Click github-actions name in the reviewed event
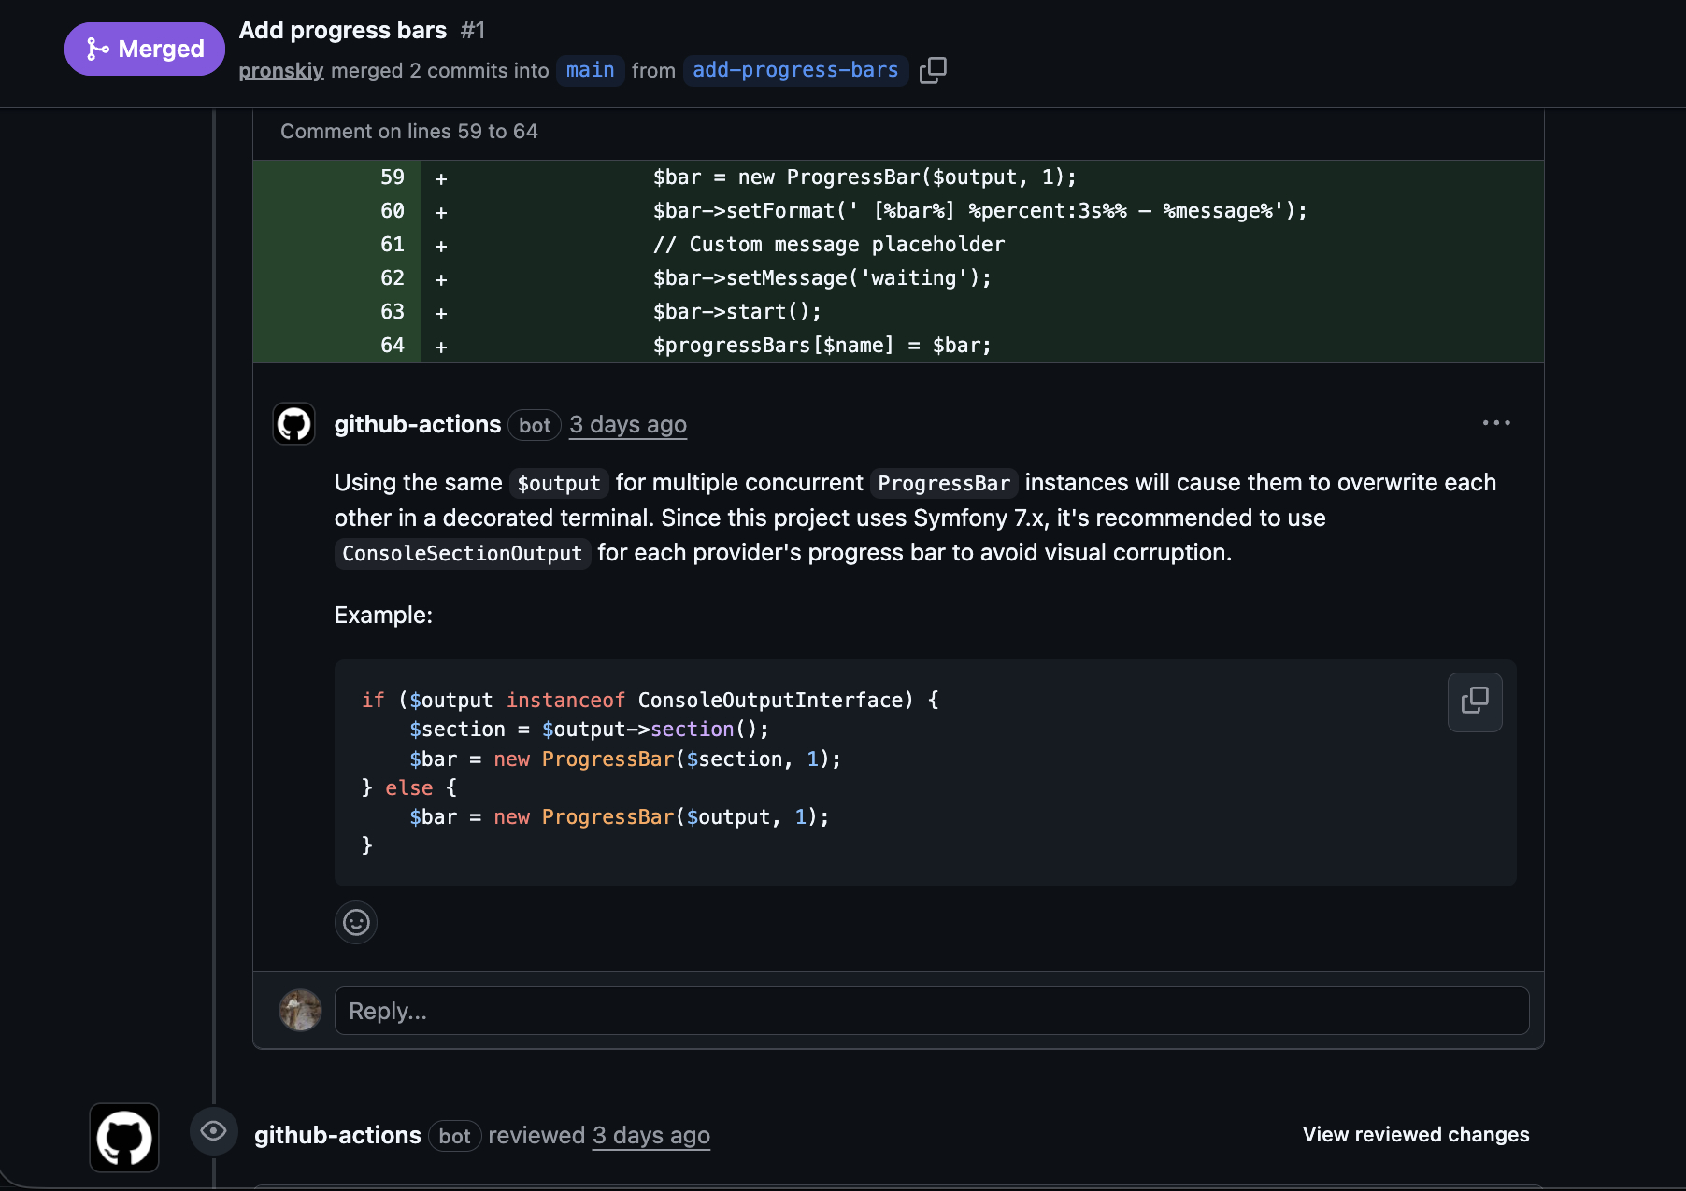The width and height of the screenshot is (1686, 1191). [x=337, y=1136]
